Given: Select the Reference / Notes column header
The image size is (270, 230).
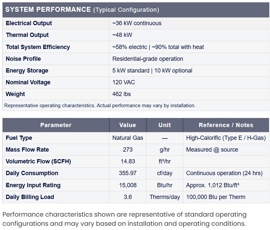Looking at the screenshot, I should (x=226, y=125).
